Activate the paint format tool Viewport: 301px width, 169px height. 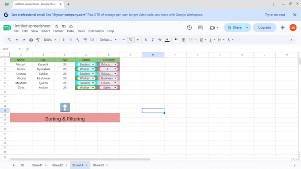tap(38, 40)
